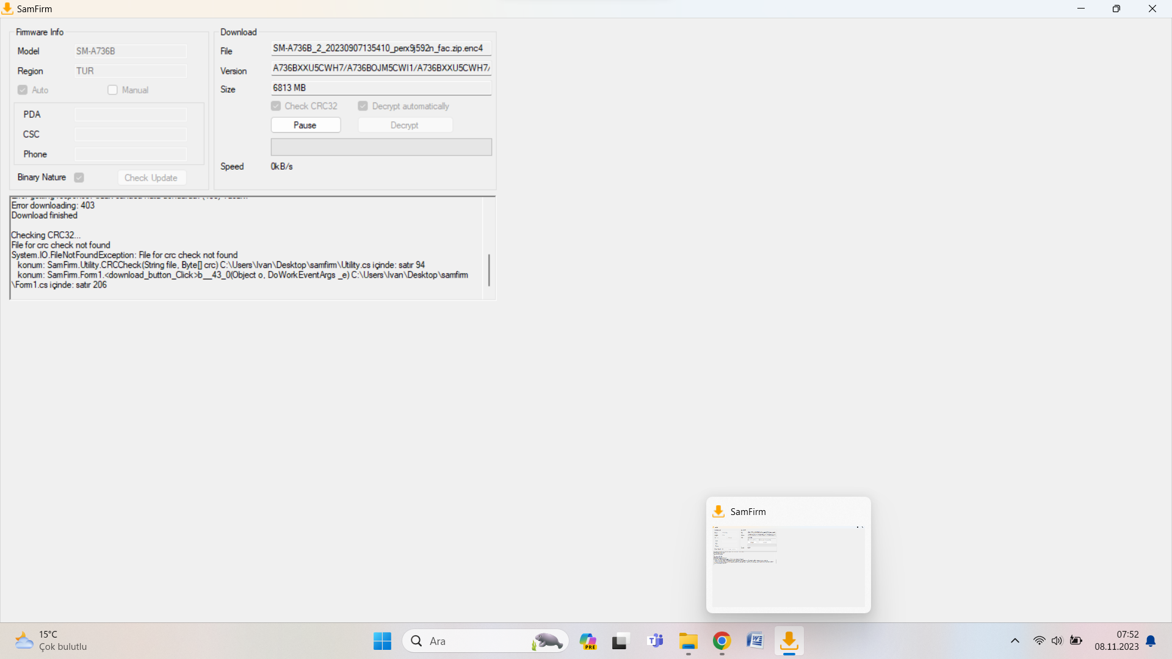Click the CSC input field
Image resolution: width=1172 pixels, height=659 pixels.
tap(131, 134)
